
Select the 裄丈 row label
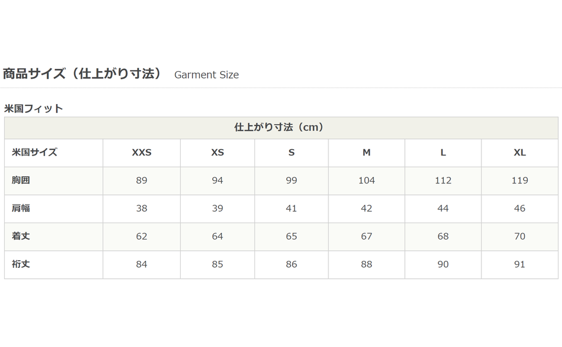click(21, 264)
